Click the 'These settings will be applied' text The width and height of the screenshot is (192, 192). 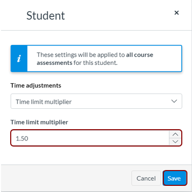pos(81,55)
